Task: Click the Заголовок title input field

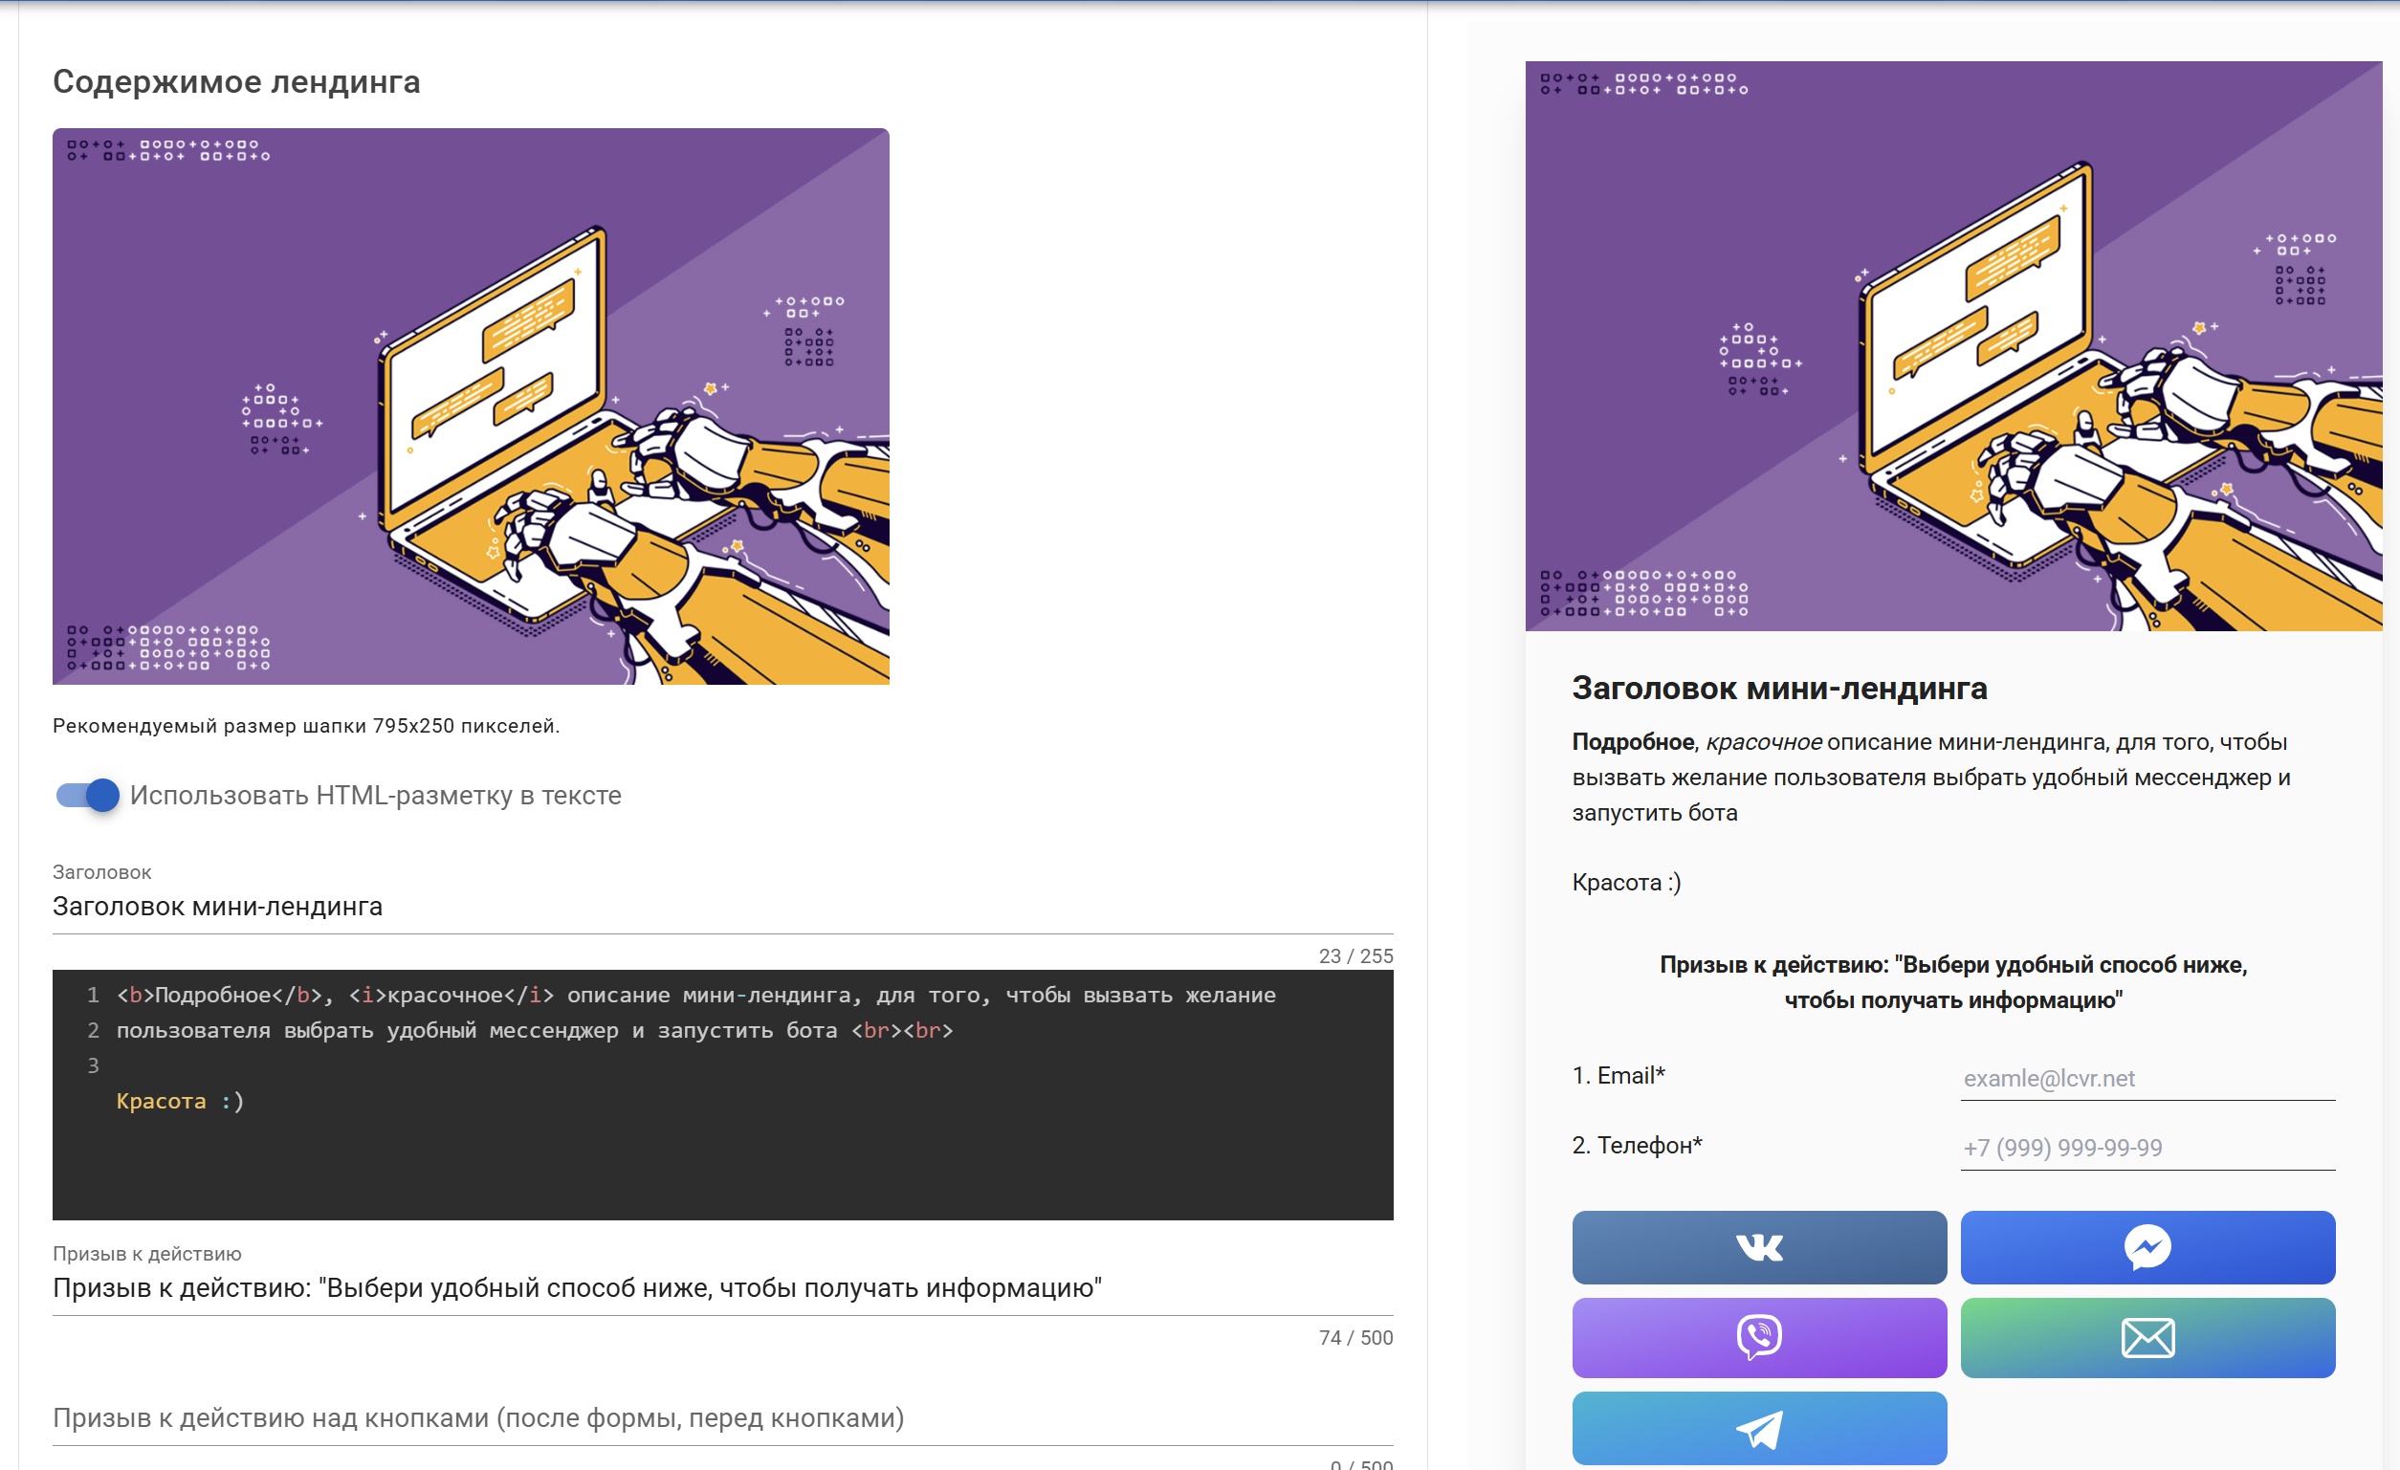Action: pyautogui.click(x=721, y=907)
